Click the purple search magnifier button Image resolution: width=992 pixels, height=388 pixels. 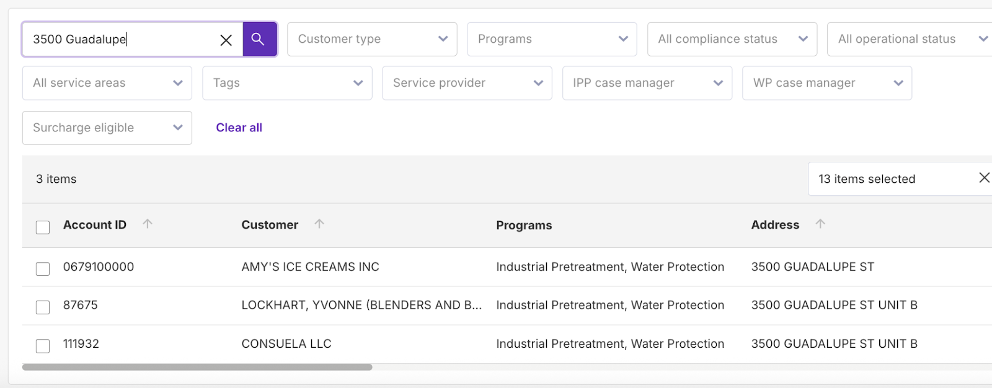(259, 39)
